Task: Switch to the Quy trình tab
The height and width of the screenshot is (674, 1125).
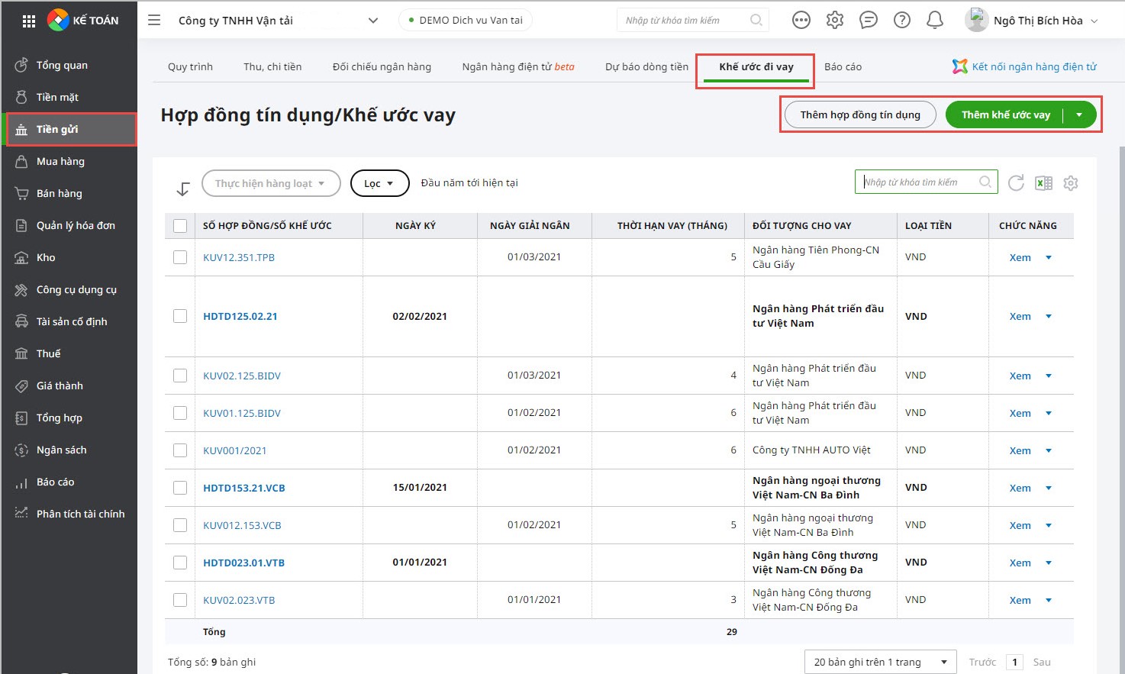Action: pos(190,66)
